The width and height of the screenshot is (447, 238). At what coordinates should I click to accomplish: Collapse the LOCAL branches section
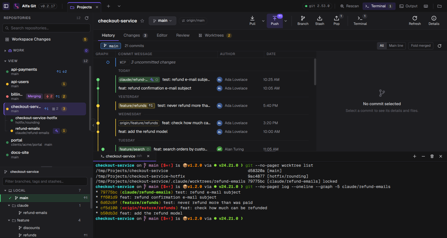(x=5, y=190)
